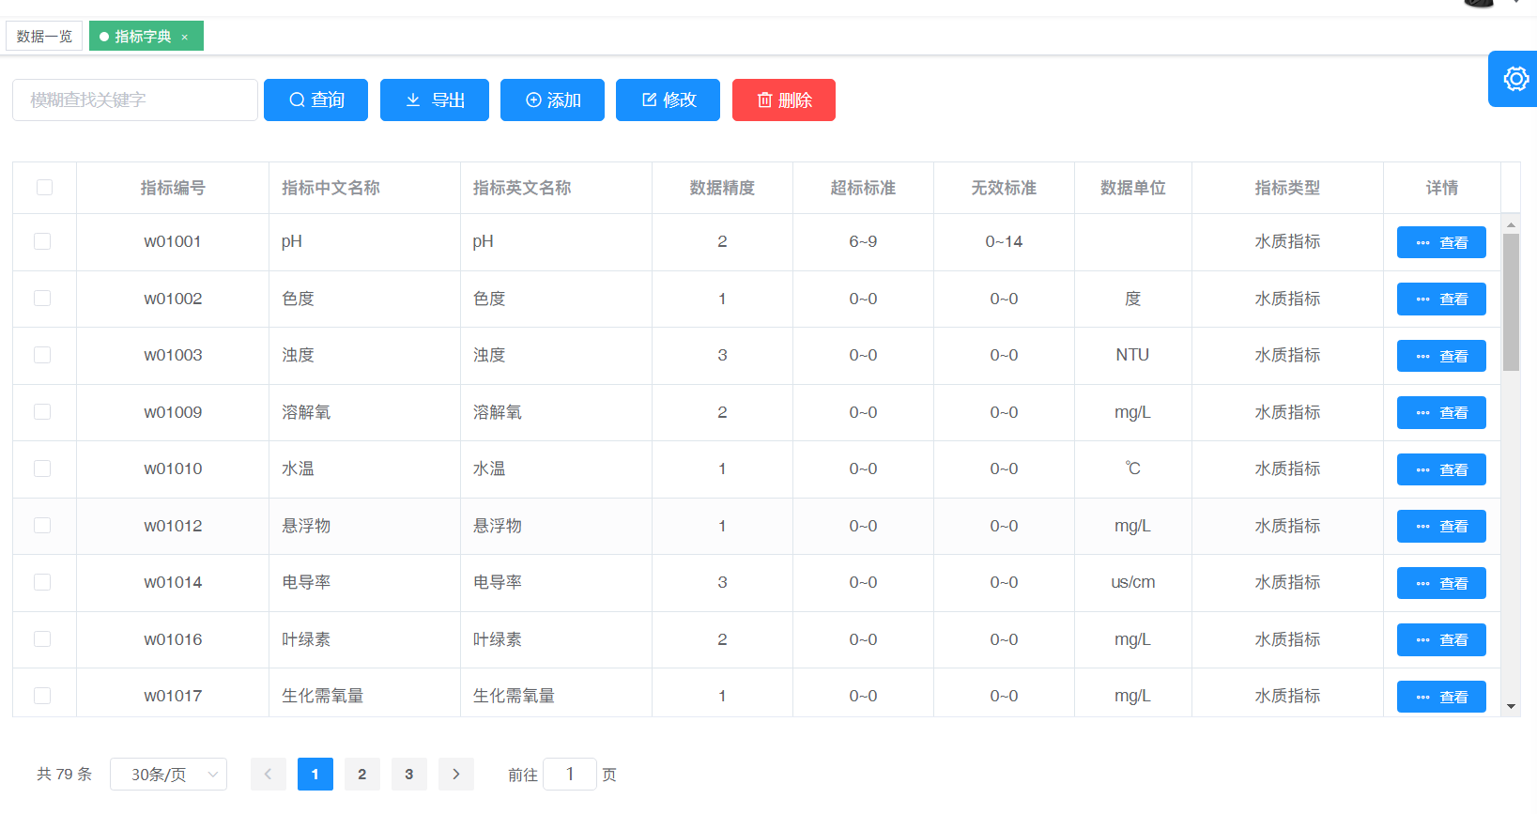Click the w01001 code cell
The height and width of the screenshot is (814, 1537).
[173, 241]
